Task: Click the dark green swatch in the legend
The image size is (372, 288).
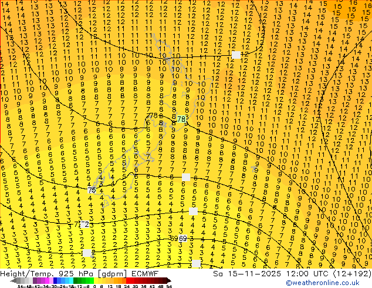Action: (75, 280)
